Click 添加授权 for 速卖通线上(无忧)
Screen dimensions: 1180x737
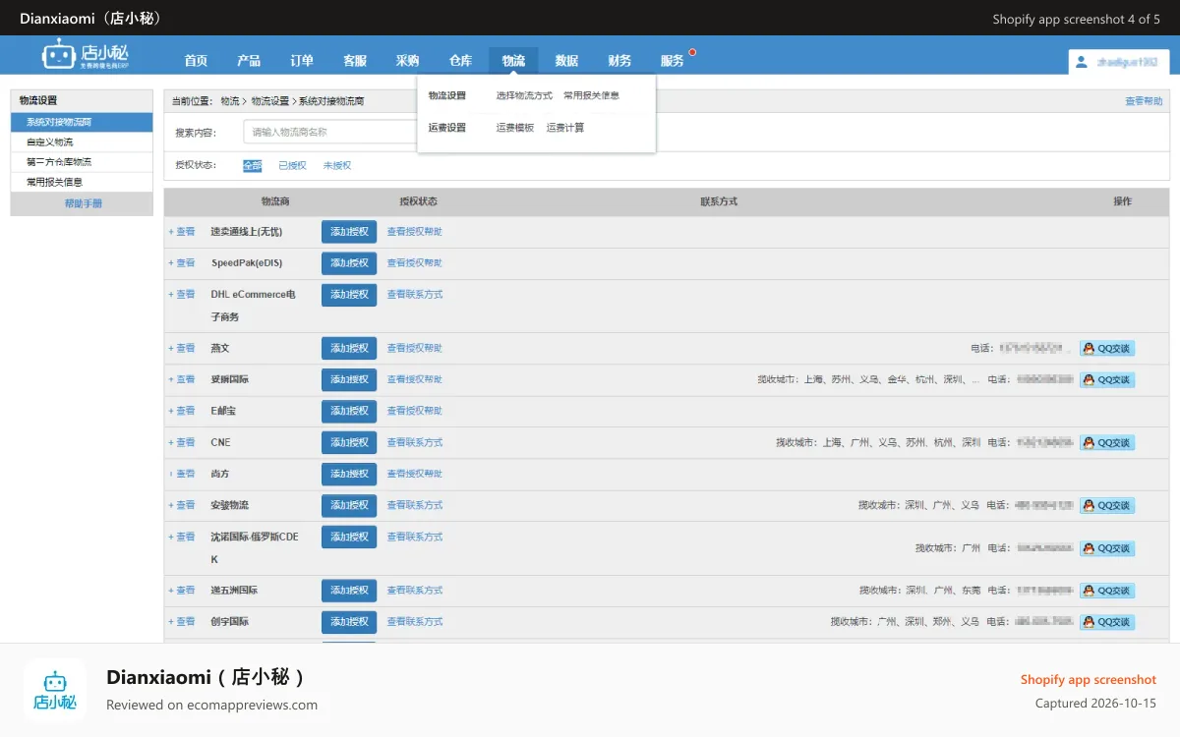coord(349,232)
